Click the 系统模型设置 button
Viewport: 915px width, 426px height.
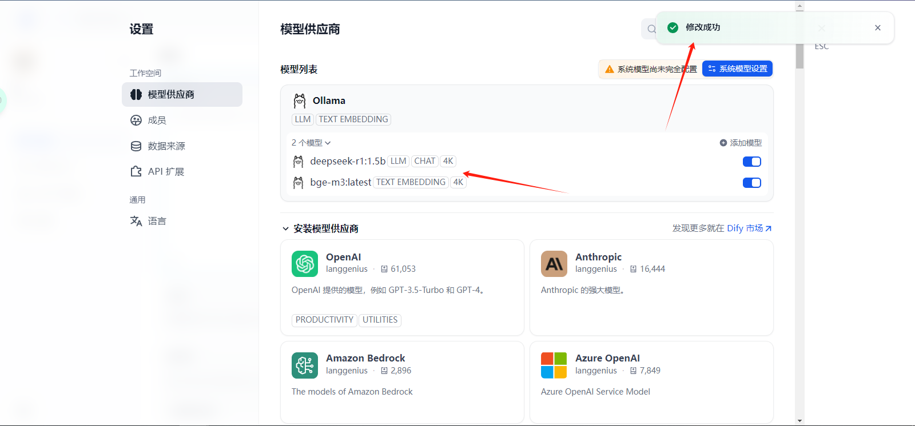click(x=737, y=69)
